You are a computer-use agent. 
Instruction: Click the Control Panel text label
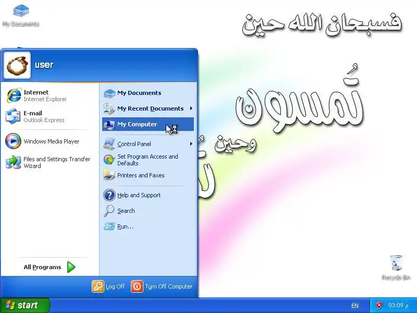134,144
